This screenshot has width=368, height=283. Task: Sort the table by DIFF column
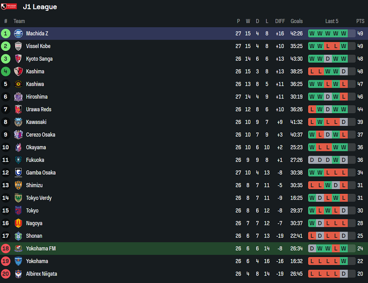pos(280,21)
